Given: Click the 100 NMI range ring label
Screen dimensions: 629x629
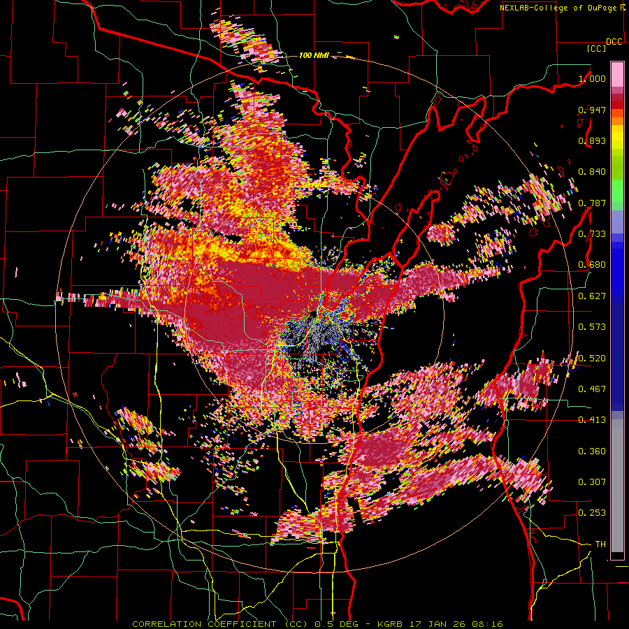Looking at the screenshot, I should [314, 55].
